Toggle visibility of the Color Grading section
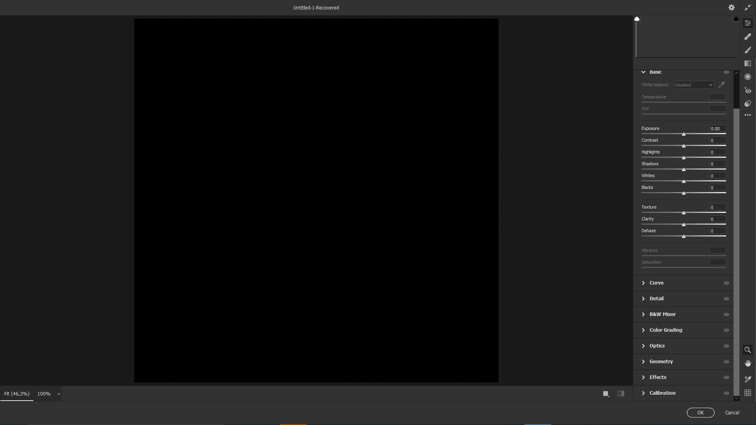This screenshot has width=756, height=425. [x=726, y=330]
